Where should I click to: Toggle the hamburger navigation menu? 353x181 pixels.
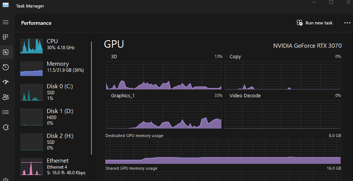tap(6, 22)
